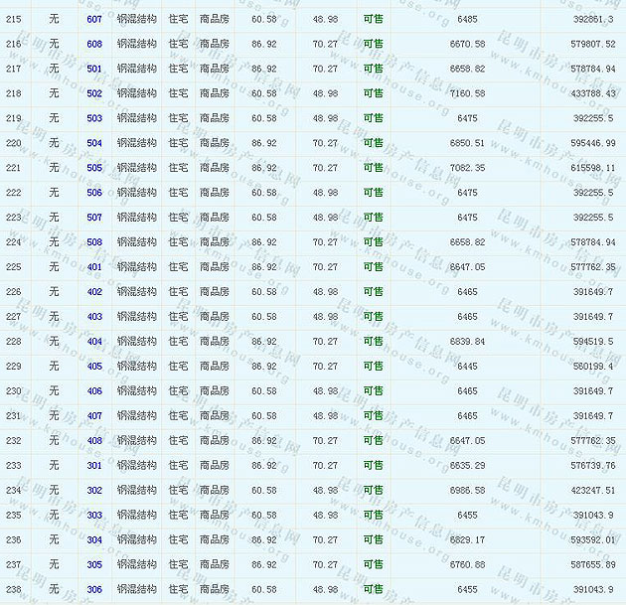The height and width of the screenshot is (605, 626).
Task: Select room 405 link
Action: click(94, 367)
